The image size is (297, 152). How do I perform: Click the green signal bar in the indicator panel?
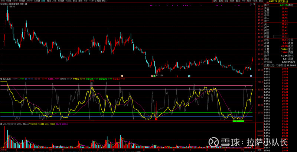click(238, 121)
